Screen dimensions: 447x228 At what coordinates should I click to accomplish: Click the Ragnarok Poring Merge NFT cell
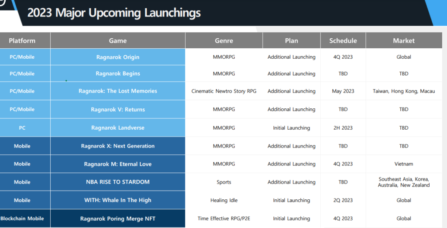point(118,218)
